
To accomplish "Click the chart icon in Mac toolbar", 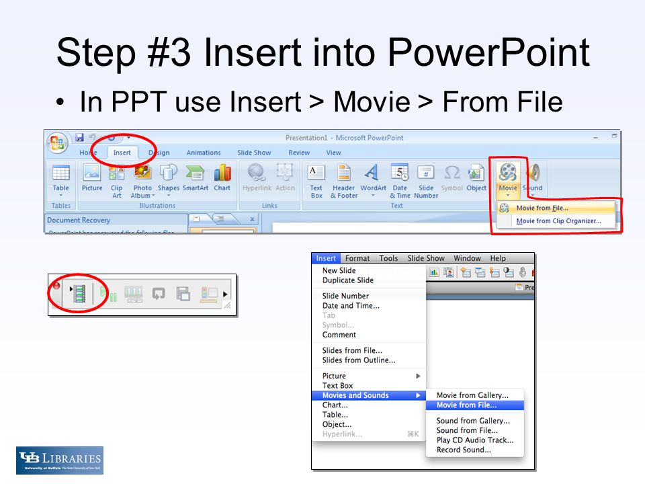I will click(x=434, y=272).
